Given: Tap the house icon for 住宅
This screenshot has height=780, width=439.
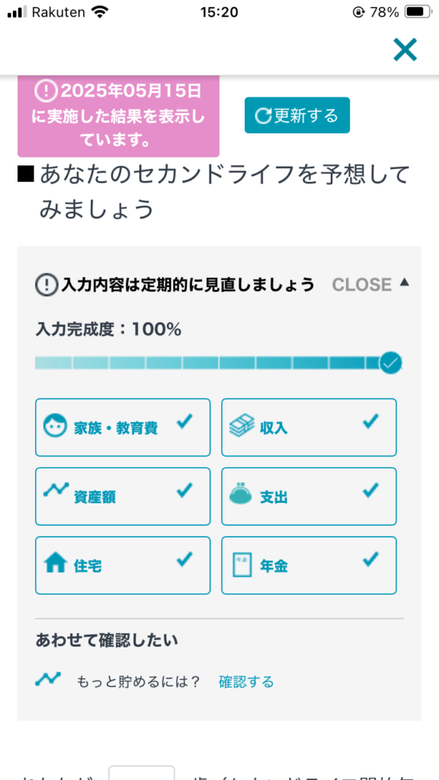Looking at the screenshot, I should coord(55,564).
